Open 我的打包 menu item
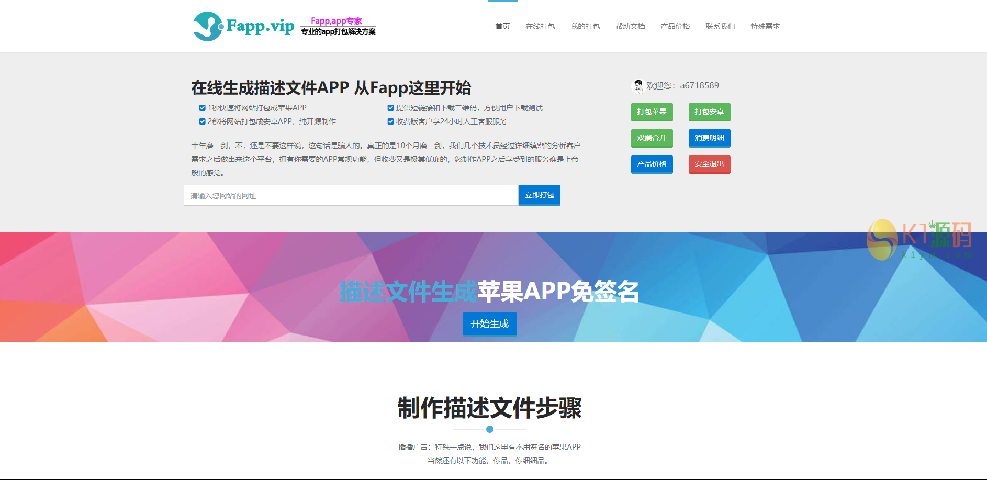987x480 pixels. click(585, 26)
